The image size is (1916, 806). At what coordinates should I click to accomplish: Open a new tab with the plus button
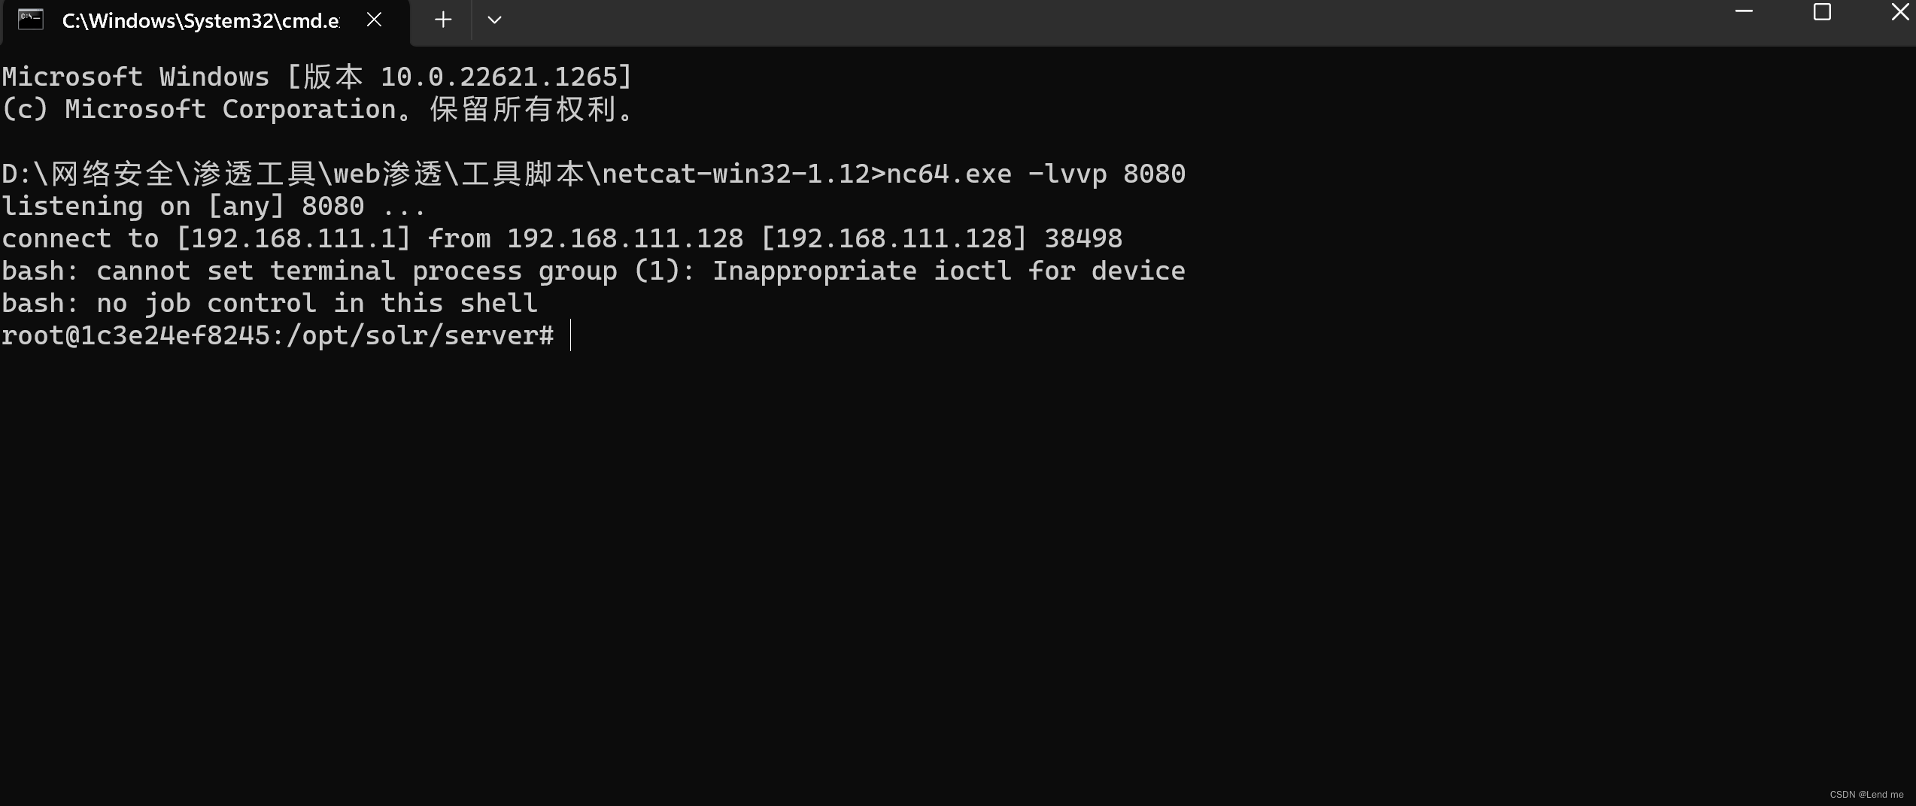coord(443,20)
